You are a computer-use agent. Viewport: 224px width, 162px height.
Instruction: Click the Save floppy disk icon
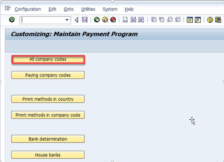coord(85,20)
